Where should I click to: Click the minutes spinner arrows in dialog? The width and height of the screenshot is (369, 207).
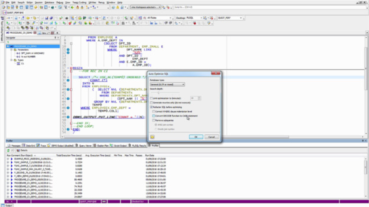point(199,98)
